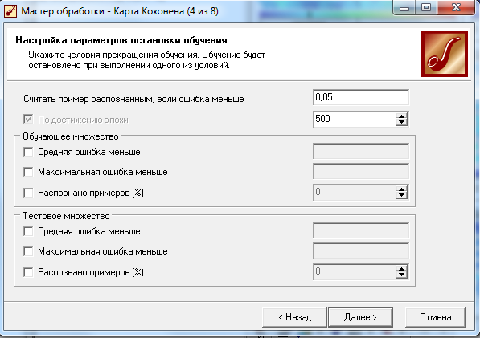Toggle the 'По достижению эпохи' checkbox
This screenshot has height=338, width=480.
point(28,119)
